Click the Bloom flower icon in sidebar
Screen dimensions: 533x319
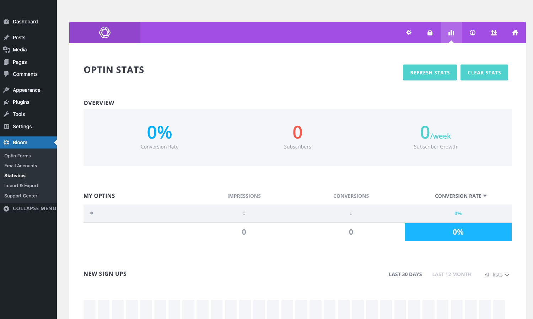click(6, 142)
